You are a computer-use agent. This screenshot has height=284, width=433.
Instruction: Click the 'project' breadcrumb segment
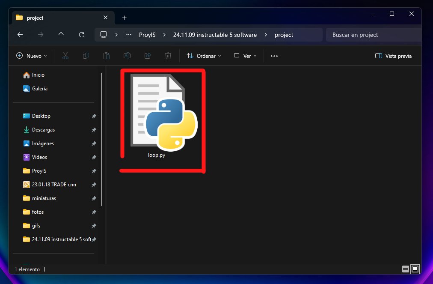pyautogui.click(x=284, y=35)
